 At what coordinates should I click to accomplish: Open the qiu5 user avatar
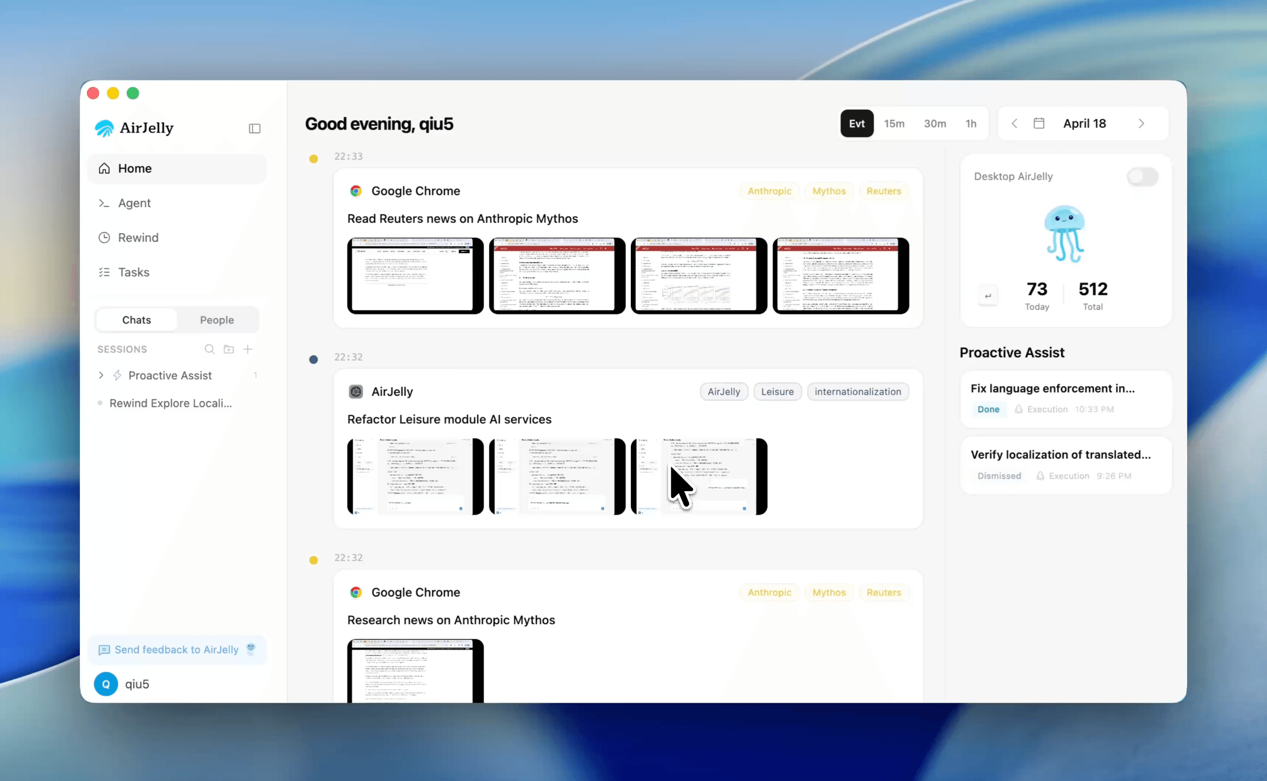106,684
